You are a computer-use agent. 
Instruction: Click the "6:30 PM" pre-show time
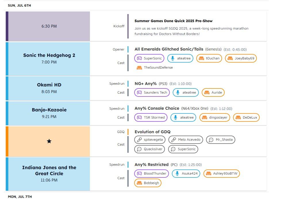(x=49, y=26)
